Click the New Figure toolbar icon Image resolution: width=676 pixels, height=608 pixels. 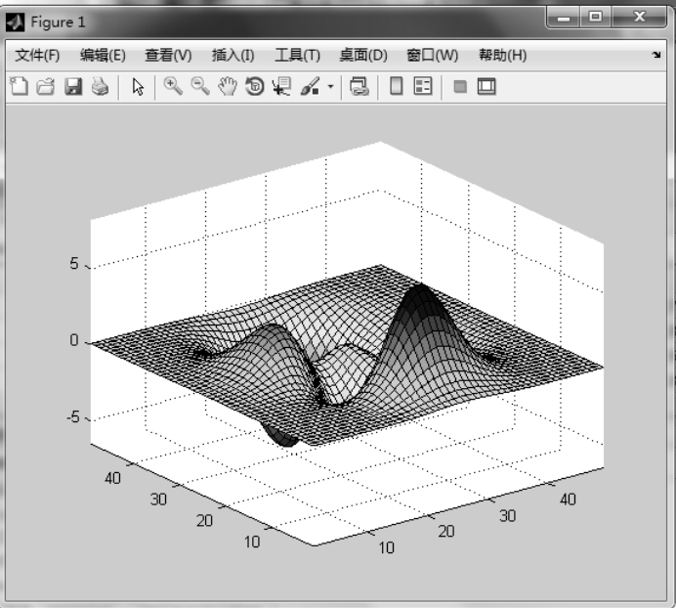pyautogui.click(x=18, y=87)
